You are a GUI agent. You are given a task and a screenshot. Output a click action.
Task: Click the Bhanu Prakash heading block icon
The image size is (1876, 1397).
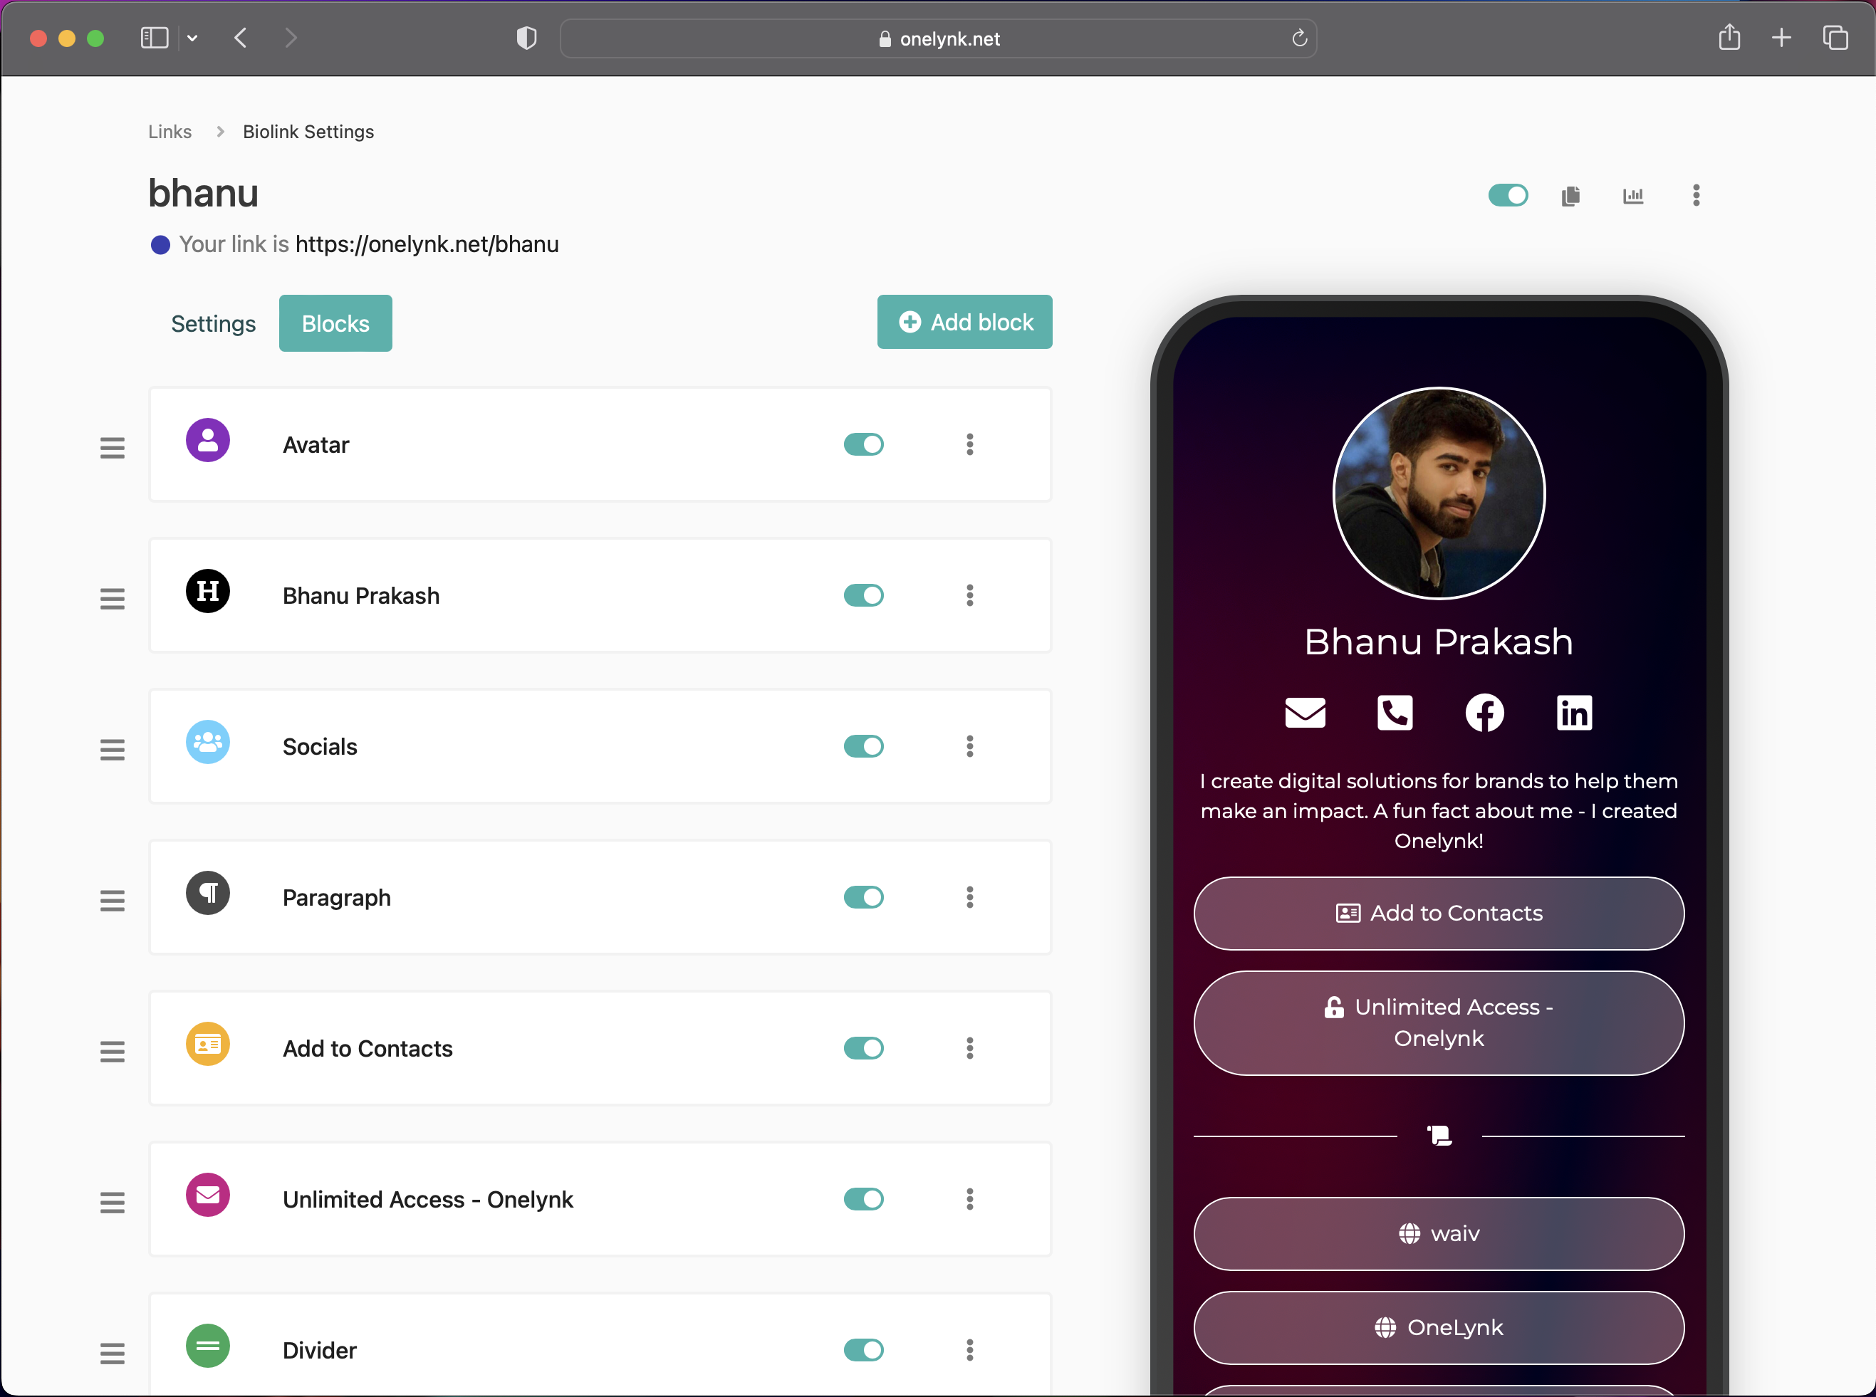coord(208,591)
